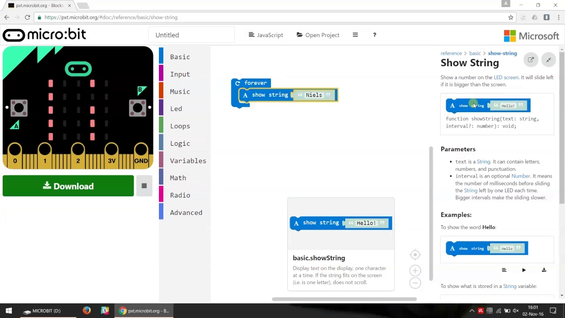Collapse the documentation side panel

549,60
